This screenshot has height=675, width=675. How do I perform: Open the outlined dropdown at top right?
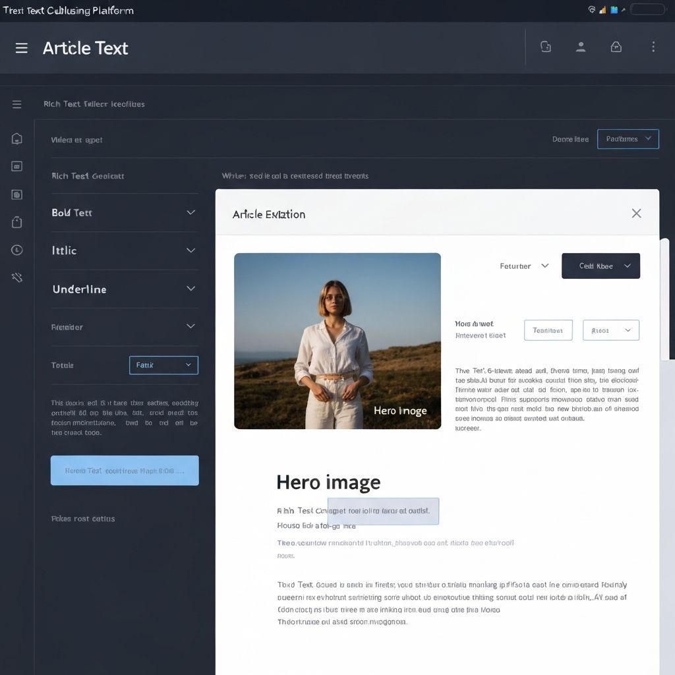(628, 139)
